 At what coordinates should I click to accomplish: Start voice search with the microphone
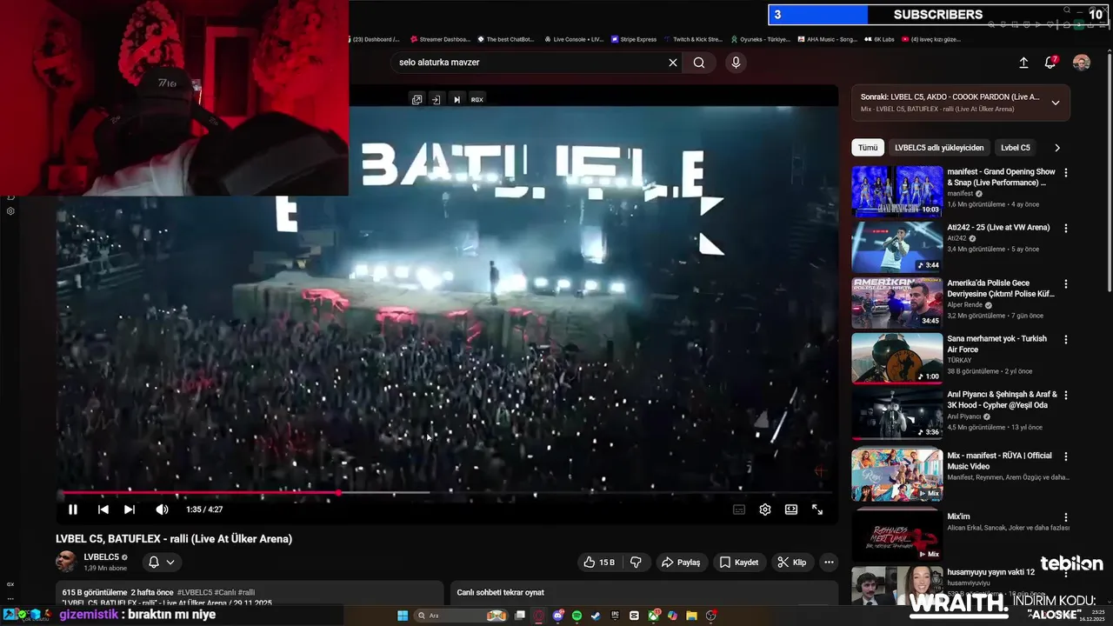pos(736,63)
